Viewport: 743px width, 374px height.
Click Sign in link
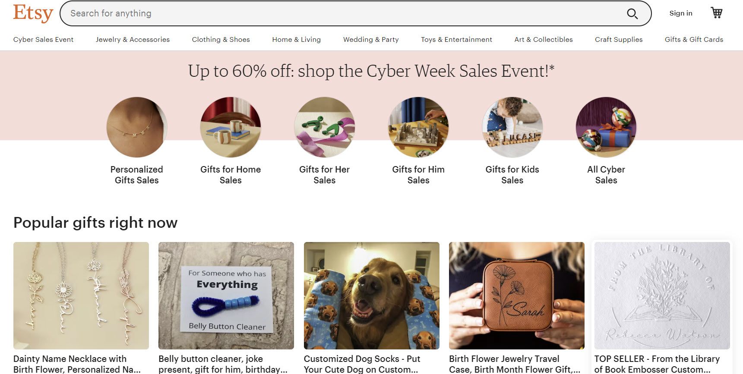point(681,13)
